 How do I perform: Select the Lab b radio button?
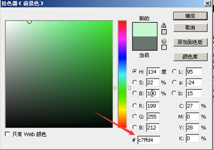(x=174, y=93)
